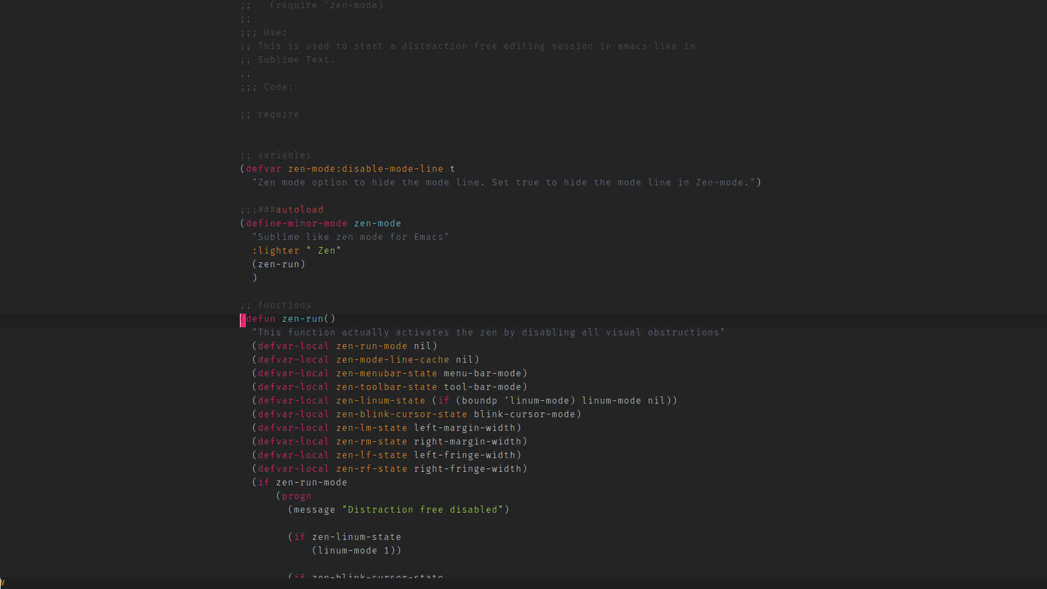Click the pink cursor block before defun

click(x=243, y=320)
